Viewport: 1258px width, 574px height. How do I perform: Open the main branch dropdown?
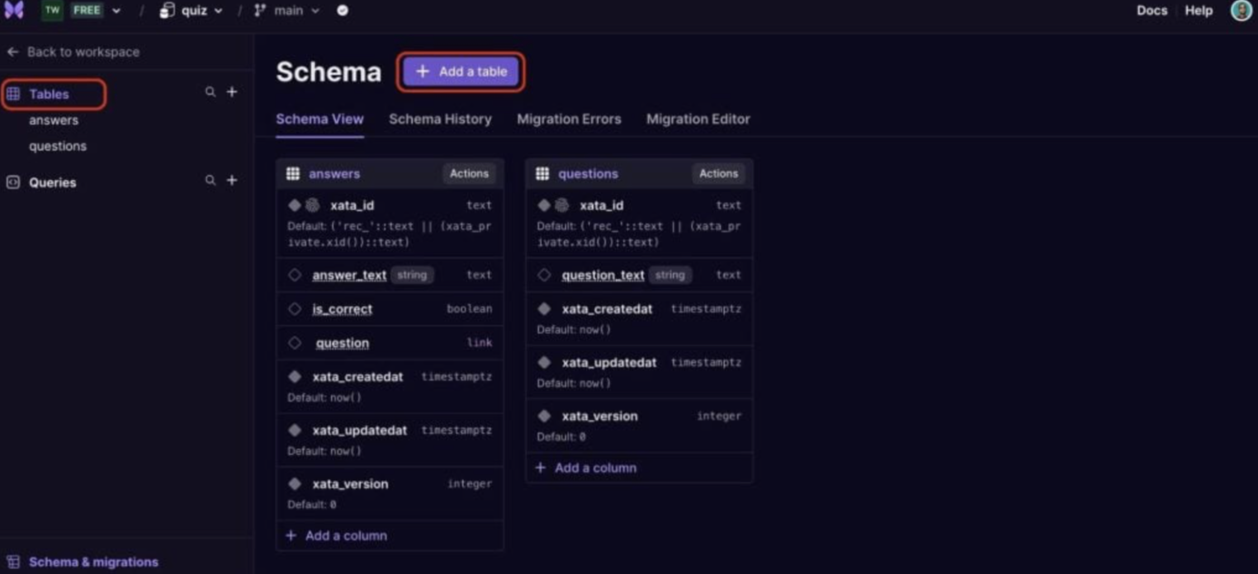tap(314, 11)
